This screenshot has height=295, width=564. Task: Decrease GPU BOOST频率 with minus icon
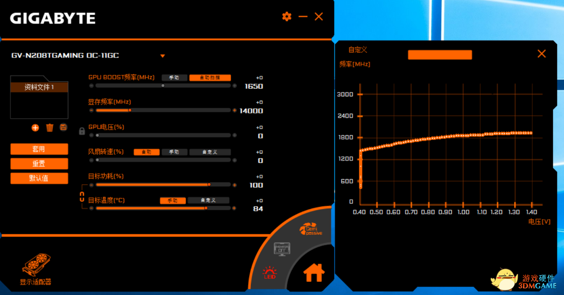pyautogui.click(x=92, y=86)
